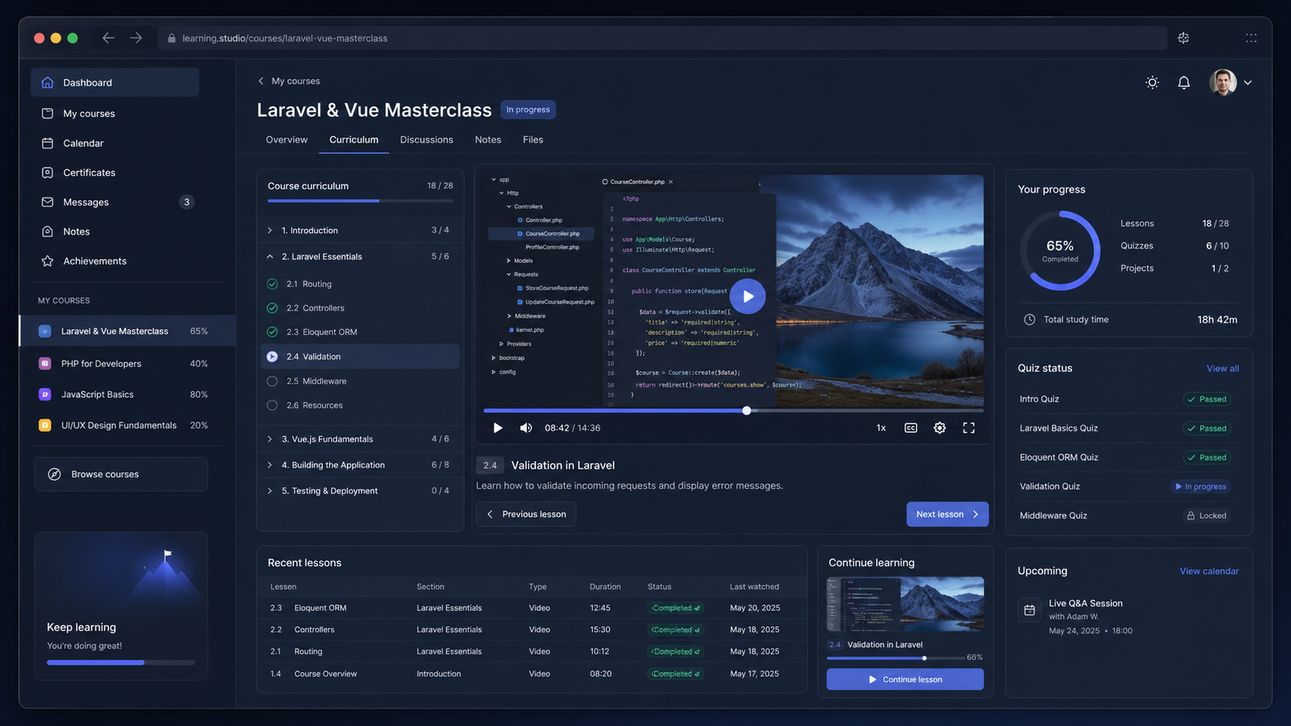Select the JavaScript Basics course icon

45,394
